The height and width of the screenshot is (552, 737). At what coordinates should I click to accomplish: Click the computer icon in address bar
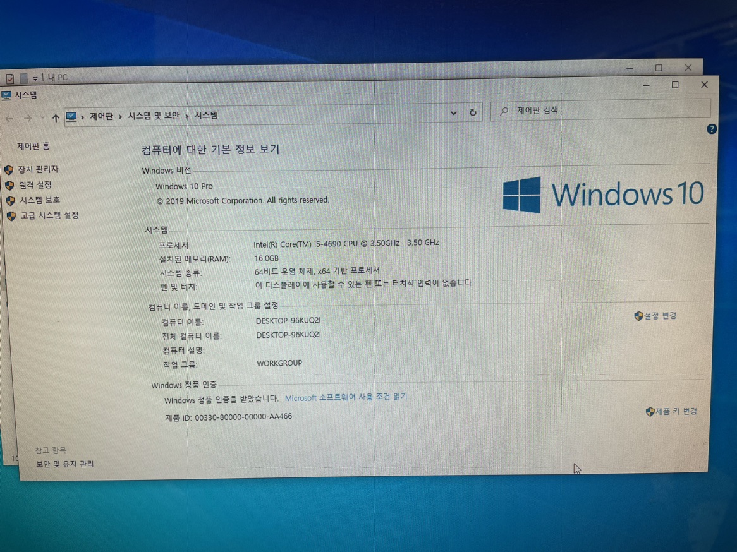(x=71, y=116)
